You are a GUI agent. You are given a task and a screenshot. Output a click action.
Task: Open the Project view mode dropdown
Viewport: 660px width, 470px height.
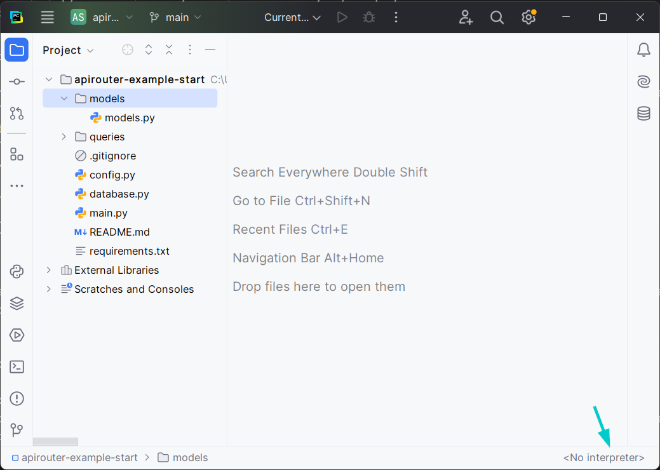[68, 50]
